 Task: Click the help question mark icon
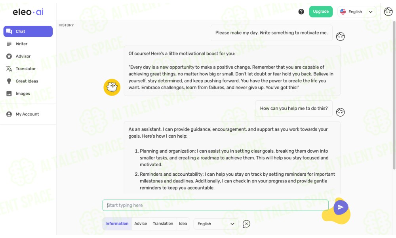coord(301,12)
